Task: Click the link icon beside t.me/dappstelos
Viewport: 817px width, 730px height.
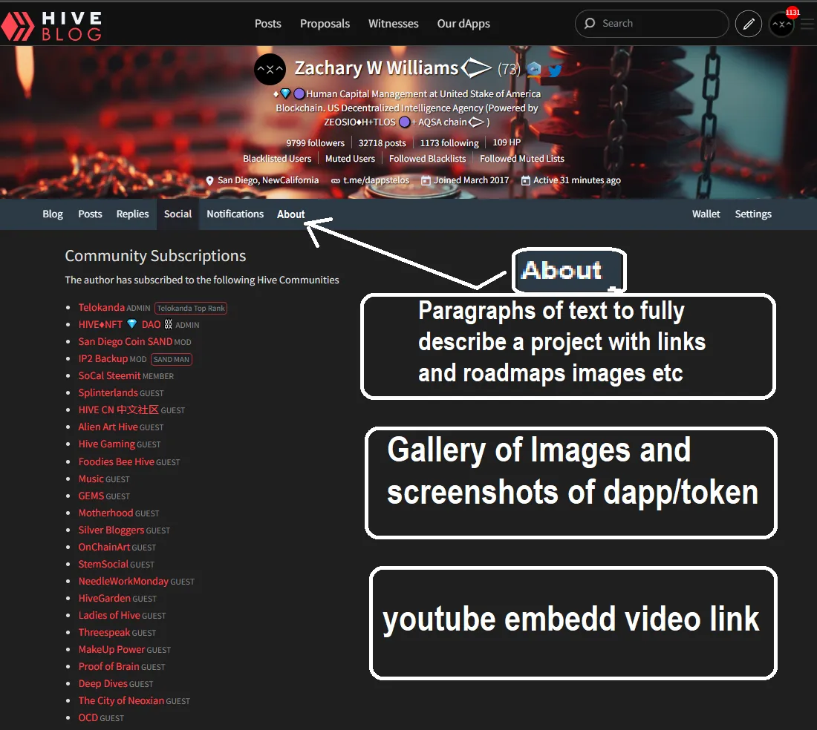Action: (x=336, y=180)
